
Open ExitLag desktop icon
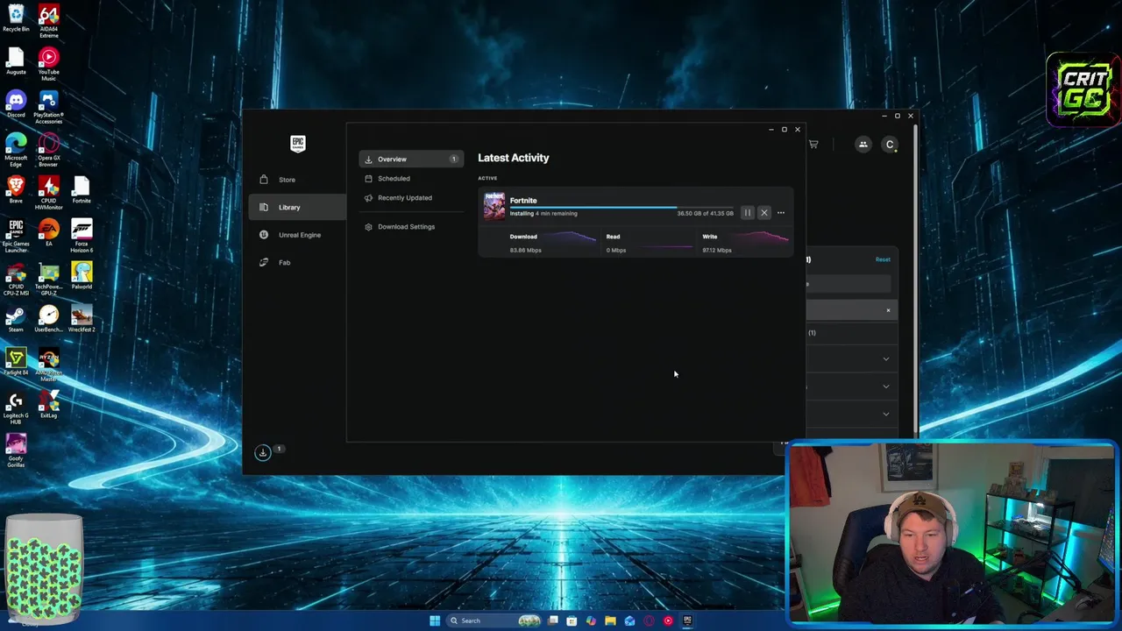pos(49,405)
